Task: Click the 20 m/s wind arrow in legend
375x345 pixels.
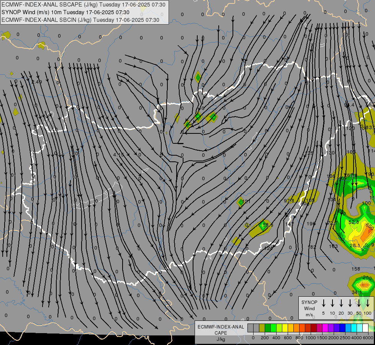Action: coord(341,303)
